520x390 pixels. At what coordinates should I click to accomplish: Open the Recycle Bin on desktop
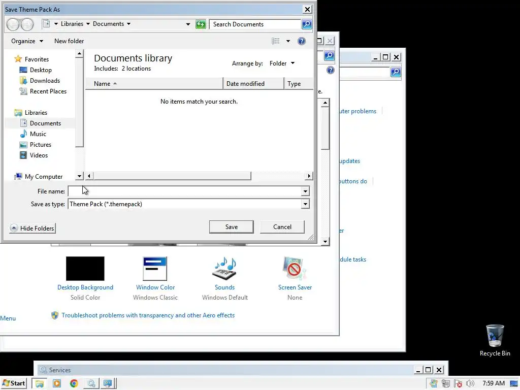click(495, 340)
